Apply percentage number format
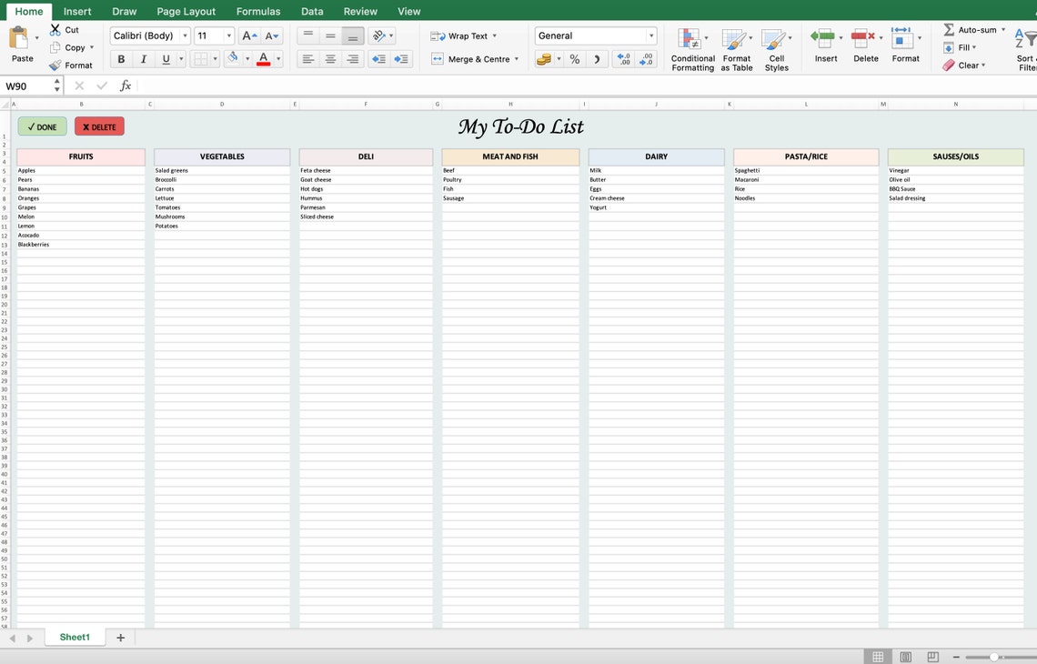Screen dimensions: 1037x664 coord(574,57)
